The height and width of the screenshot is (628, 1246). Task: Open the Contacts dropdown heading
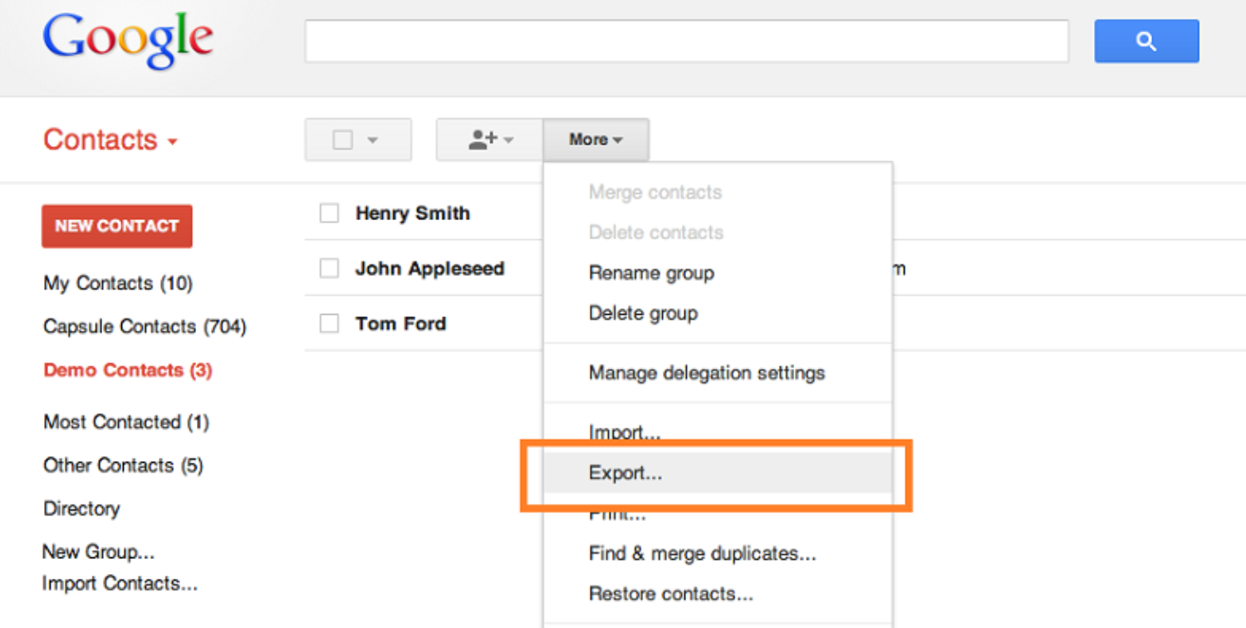tap(110, 140)
